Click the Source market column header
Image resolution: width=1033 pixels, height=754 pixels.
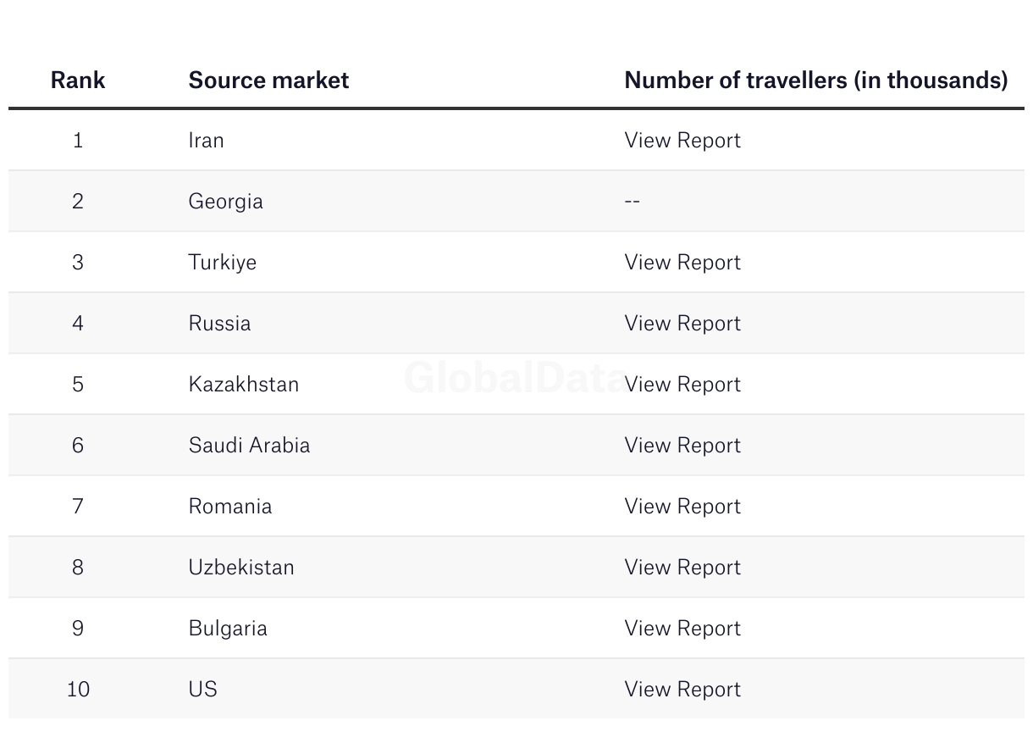pyautogui.click(x=268, y=80)
